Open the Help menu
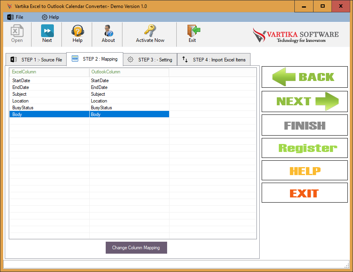This screenshot has height=272, width=353. 54,17
